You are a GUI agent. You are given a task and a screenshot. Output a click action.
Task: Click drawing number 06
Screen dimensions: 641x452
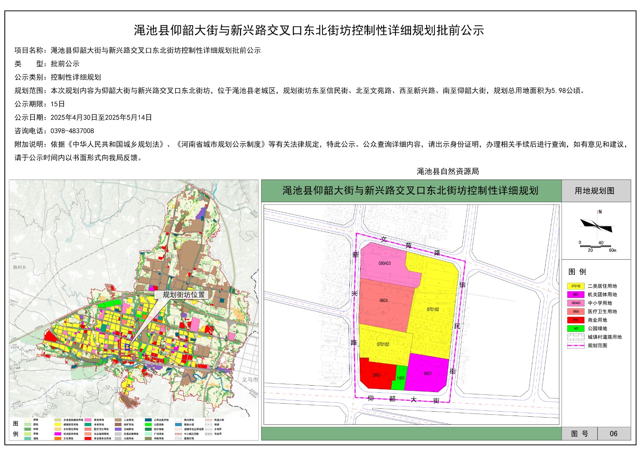click(613, 434)
